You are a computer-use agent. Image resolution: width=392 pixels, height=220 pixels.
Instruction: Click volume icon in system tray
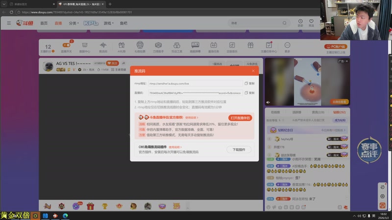click(359, 216)
